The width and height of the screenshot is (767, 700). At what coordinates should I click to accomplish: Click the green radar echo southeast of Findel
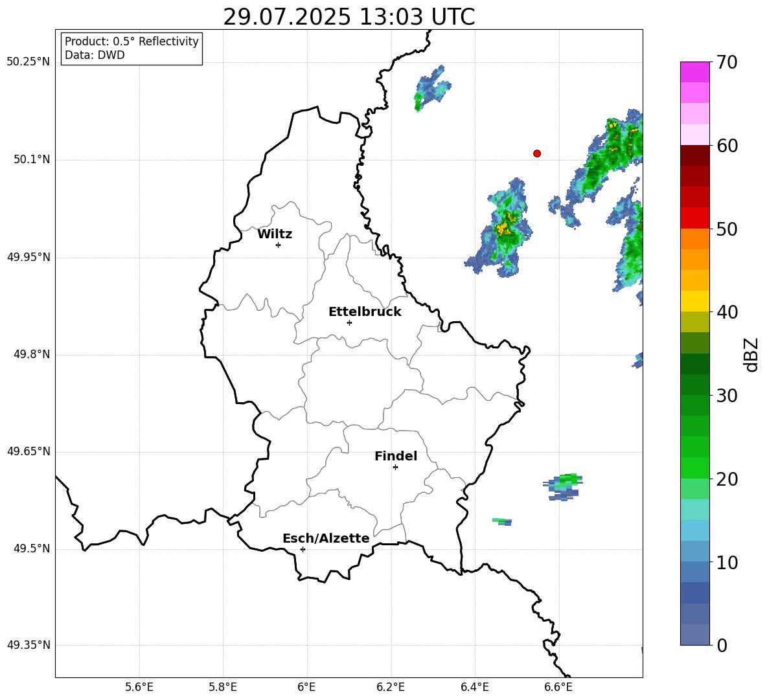click(x=564, y=487)
